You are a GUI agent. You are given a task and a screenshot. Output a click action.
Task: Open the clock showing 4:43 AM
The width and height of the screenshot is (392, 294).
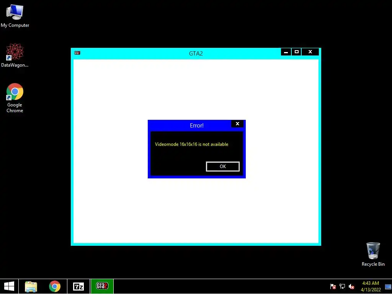(x=371, y=286)
